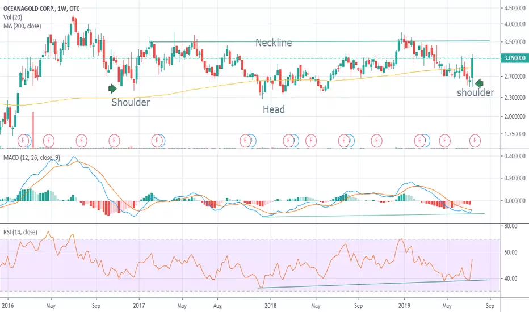
Task: Select the capitalized Shoulder annotation on the left
Action: (131, 102)
